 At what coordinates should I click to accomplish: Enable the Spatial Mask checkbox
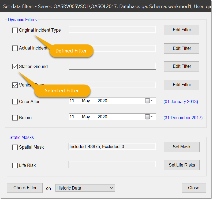(15, 147)
